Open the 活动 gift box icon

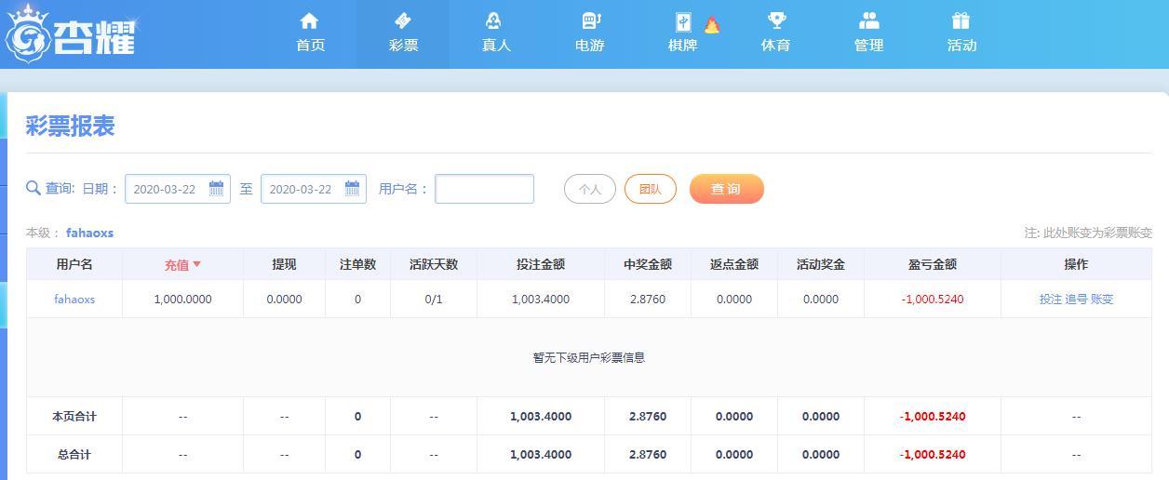(961, 20)
